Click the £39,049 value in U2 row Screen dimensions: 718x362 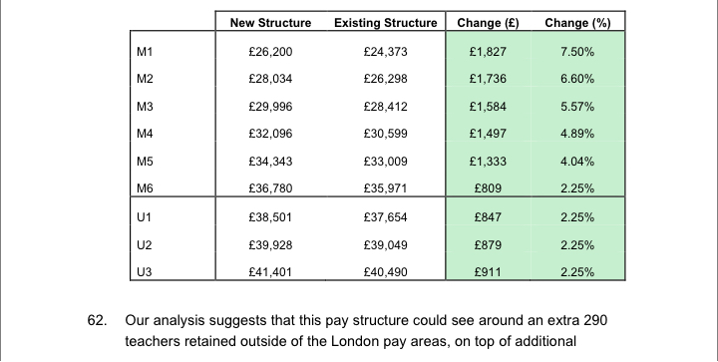pos(386,245)
